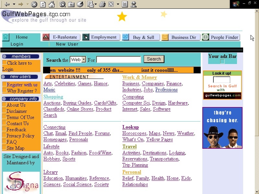Click the Size toolbar icon with arrows
259x194 pixels.
111,4
